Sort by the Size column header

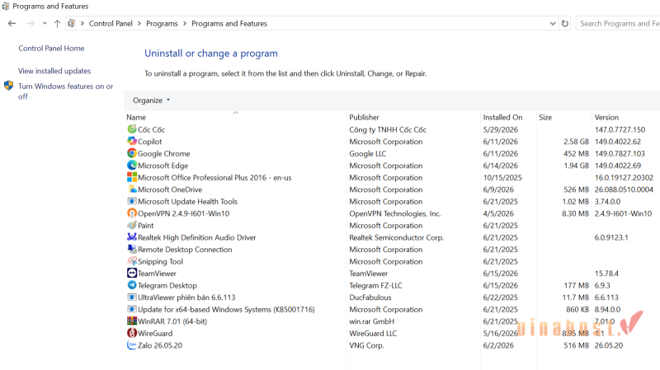coord(545,117)
